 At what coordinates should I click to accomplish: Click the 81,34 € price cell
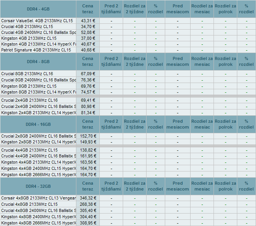[88, 113]
